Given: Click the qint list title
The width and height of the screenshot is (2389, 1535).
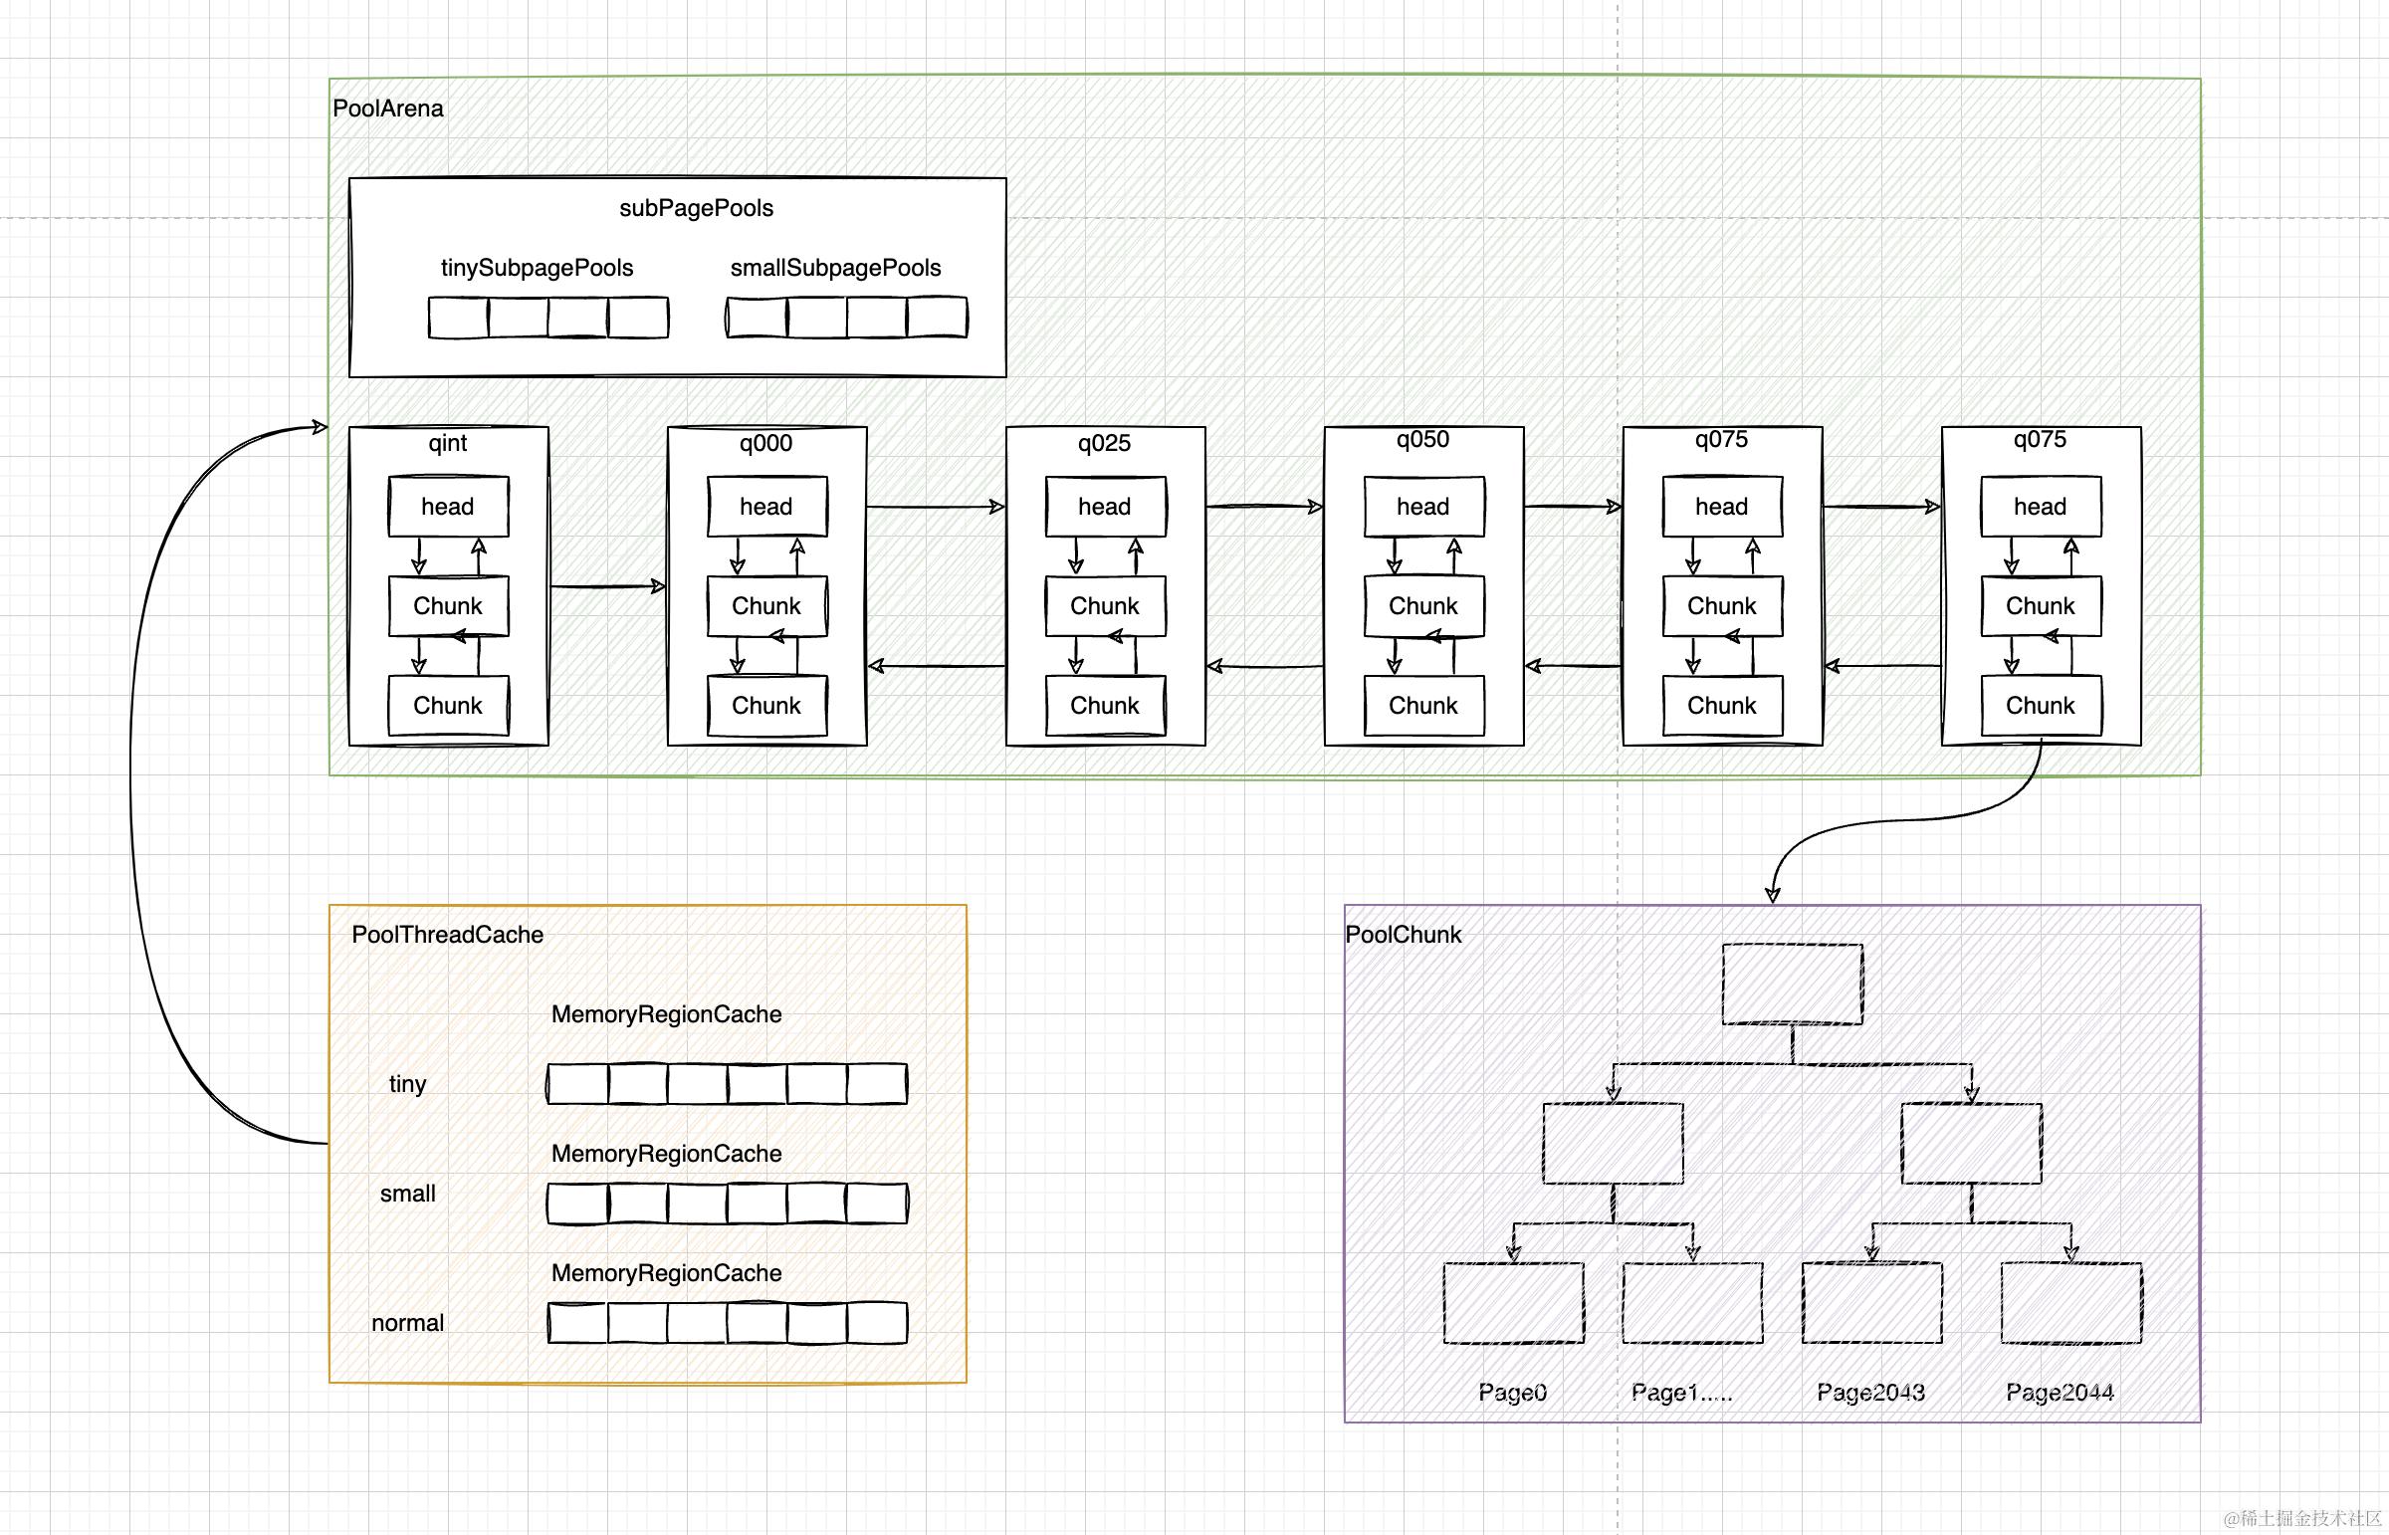Looking at the screenshot, I should pyautogui.click(x=448, y=443).
